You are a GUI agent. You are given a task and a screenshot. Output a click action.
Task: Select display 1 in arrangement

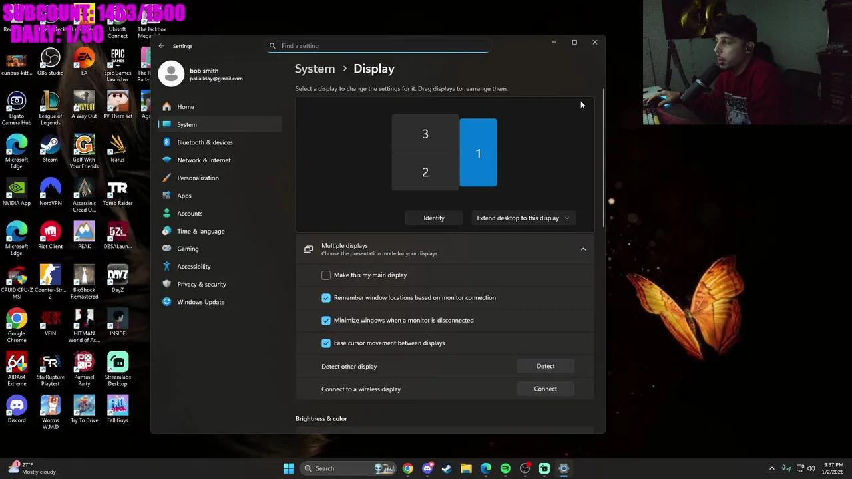tap(478, 153)
